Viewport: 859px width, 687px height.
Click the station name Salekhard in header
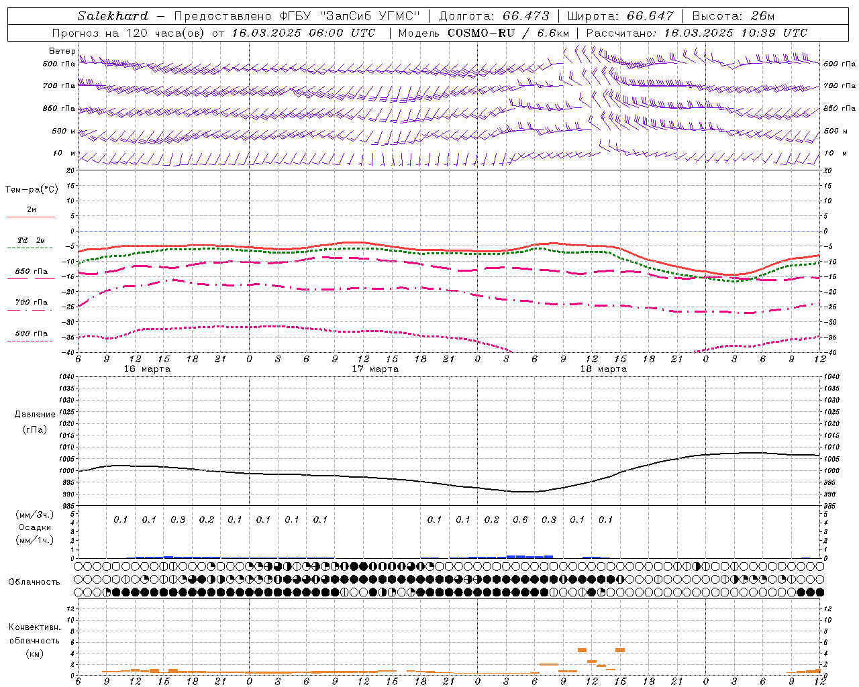113,16
